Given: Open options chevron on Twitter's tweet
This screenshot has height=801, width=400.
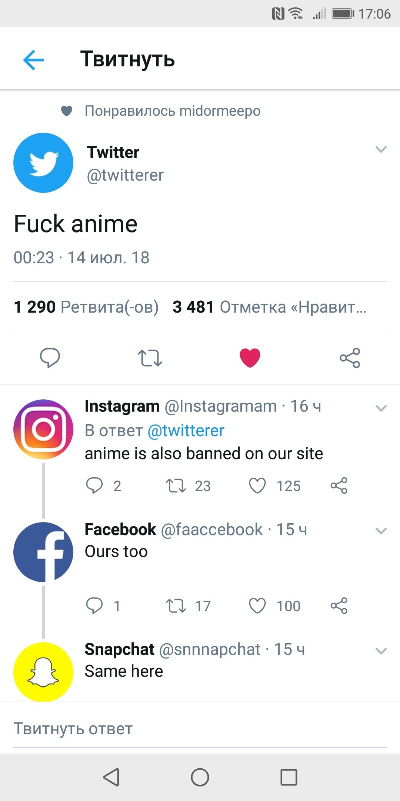Looking at the screenshot, I should [x=381, y=149].
